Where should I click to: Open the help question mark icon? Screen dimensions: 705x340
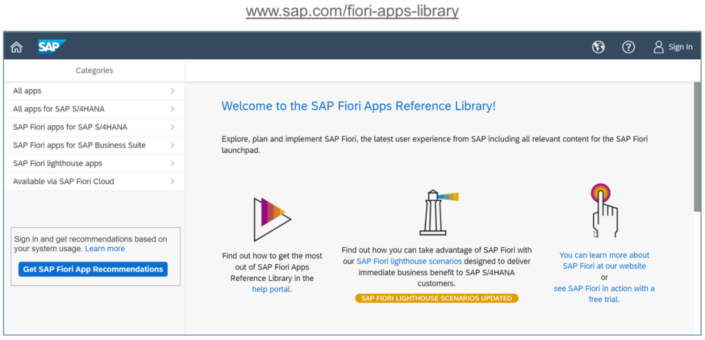[628, 47]
